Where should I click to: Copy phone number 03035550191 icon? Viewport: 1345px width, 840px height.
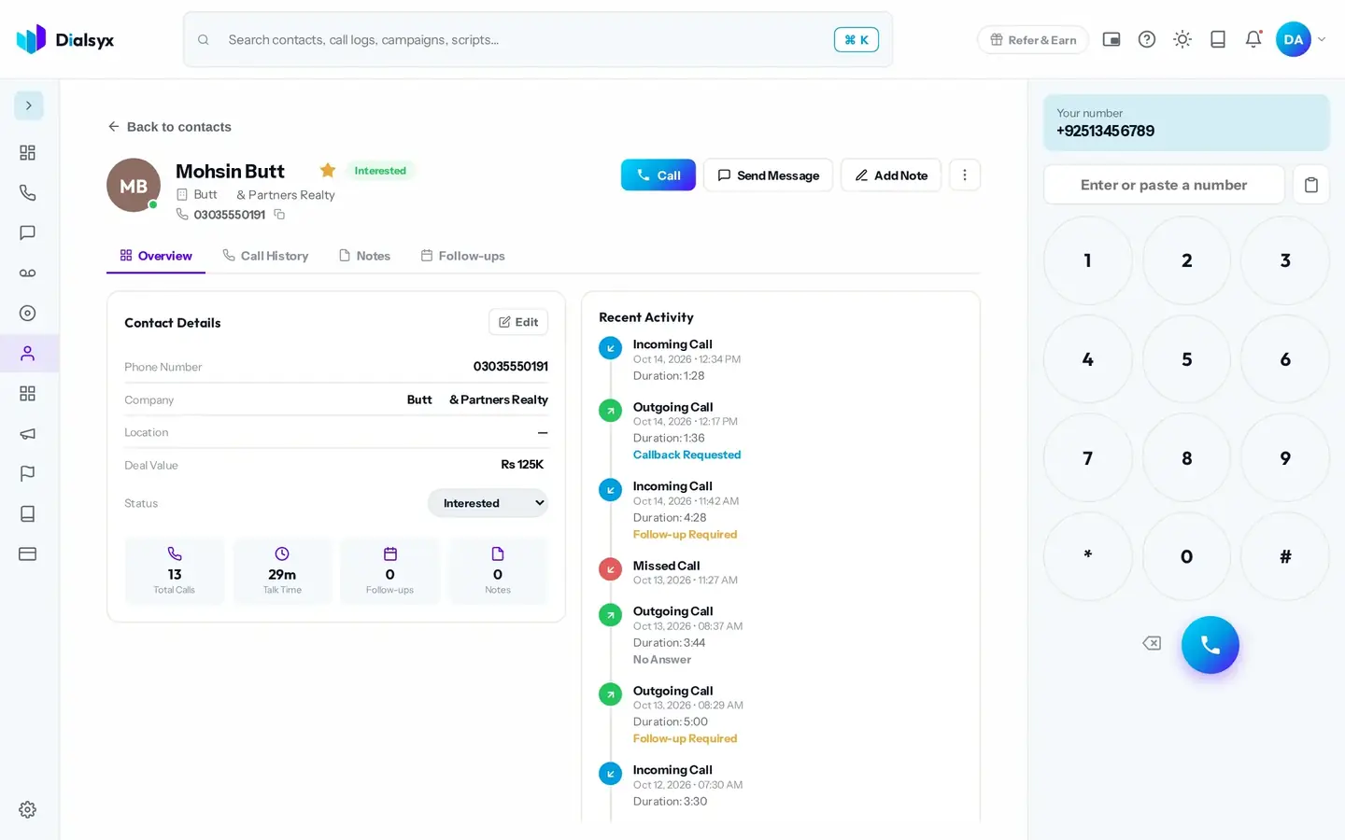click(279, 215)
